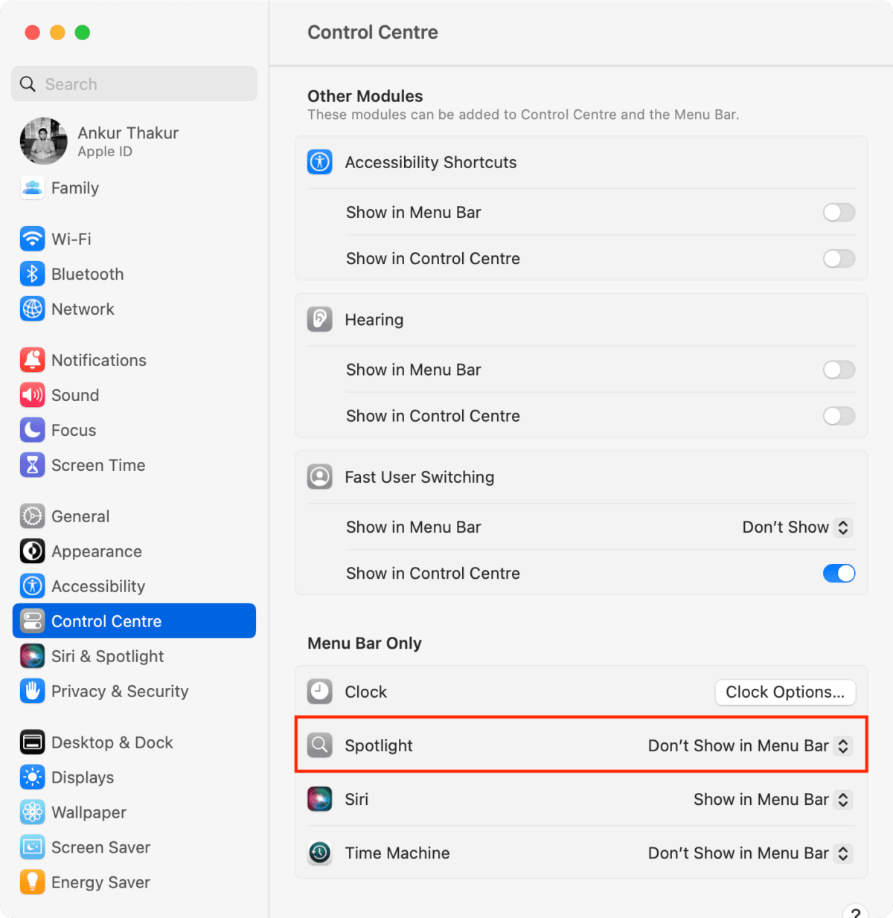
Task: Toggle Hearing Show in Control Centre
Action: (x=839, y=416)
